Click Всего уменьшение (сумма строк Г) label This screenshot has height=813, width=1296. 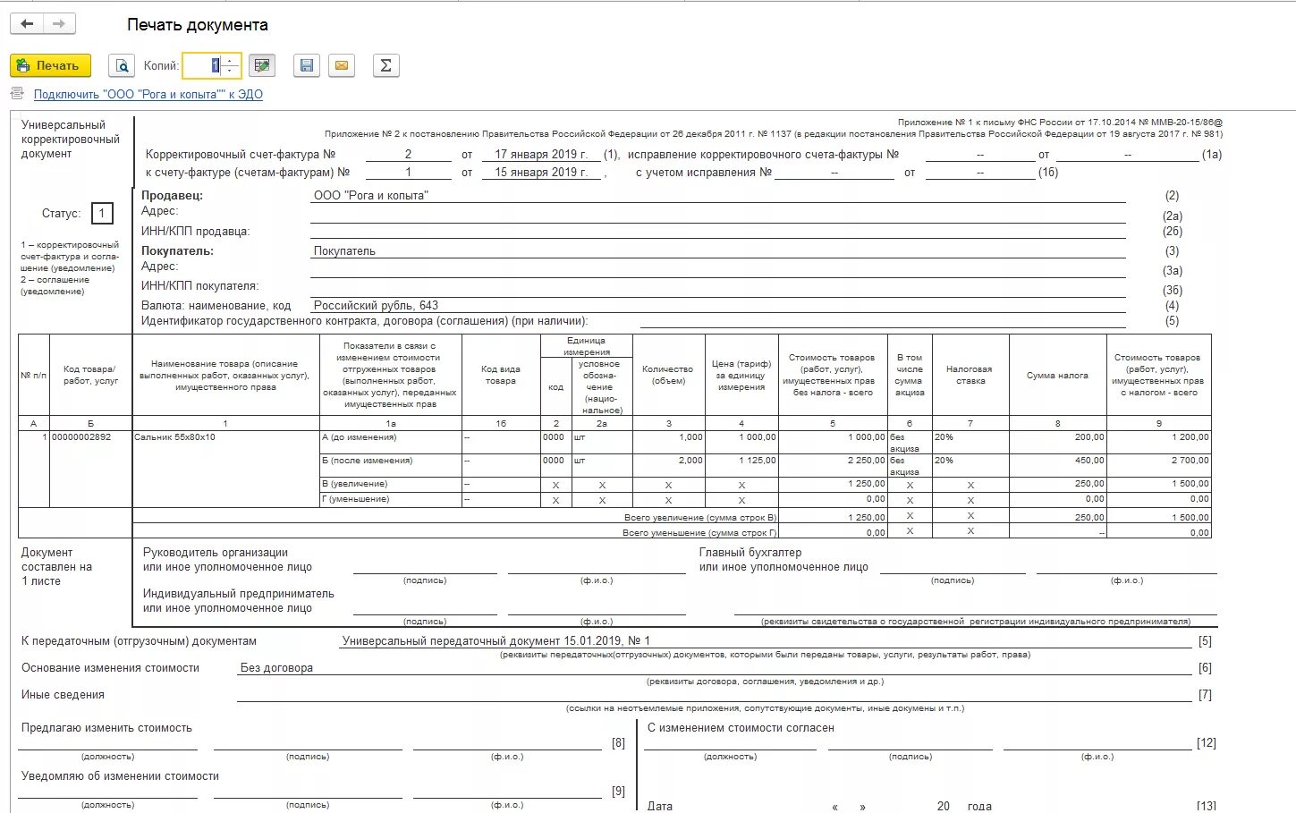click(699, 533)
